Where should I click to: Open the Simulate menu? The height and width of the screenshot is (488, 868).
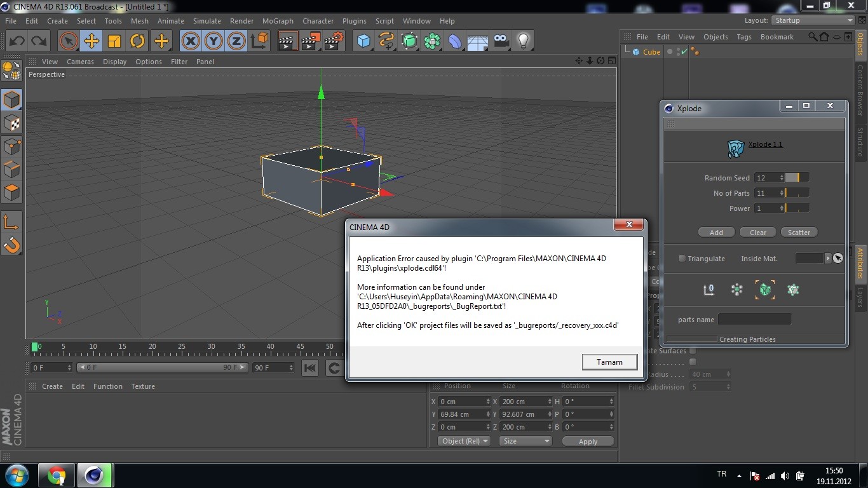(x=207, y=21)
